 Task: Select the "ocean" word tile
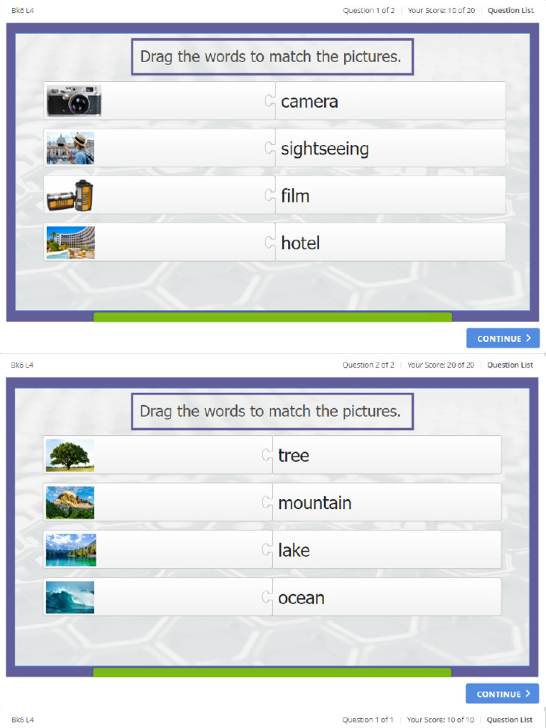pos(387,597)
